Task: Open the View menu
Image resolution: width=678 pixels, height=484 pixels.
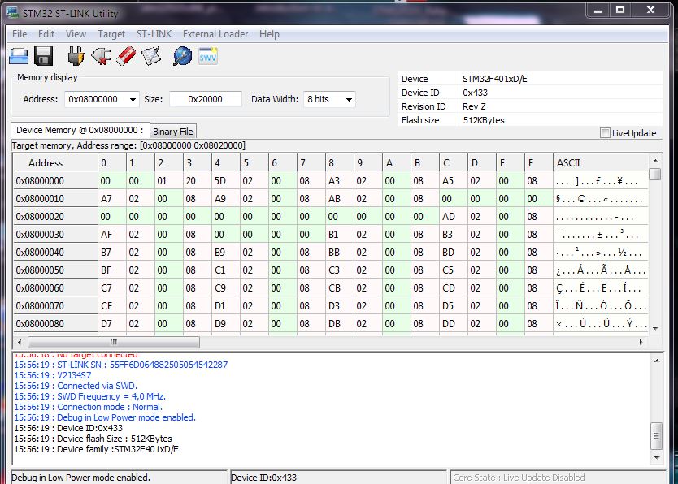Action: coord(76,33)
